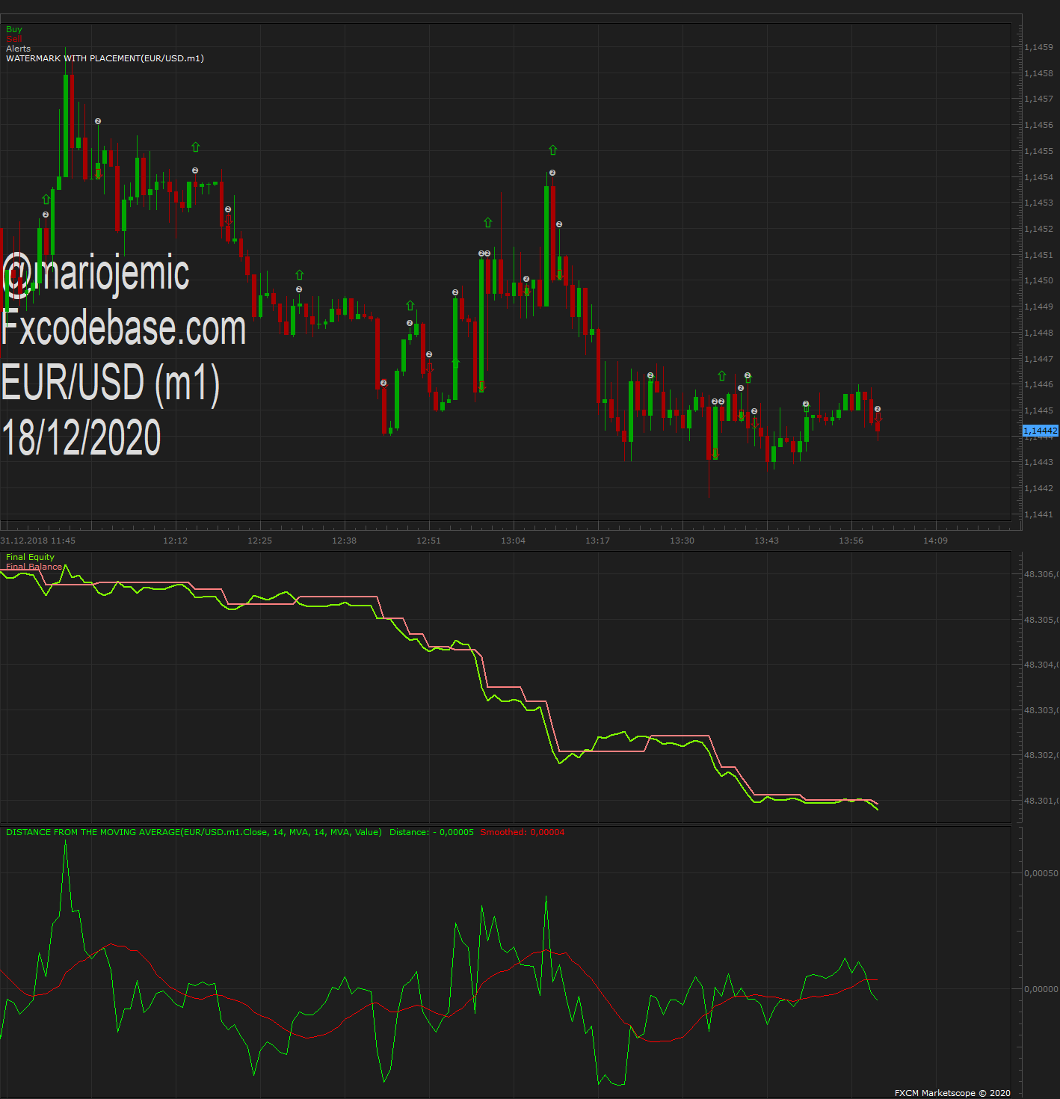Click the 'Alerts' legend label
Image resolution: width=1060 pixels, height=1099 pixels.
coord(19,49)
